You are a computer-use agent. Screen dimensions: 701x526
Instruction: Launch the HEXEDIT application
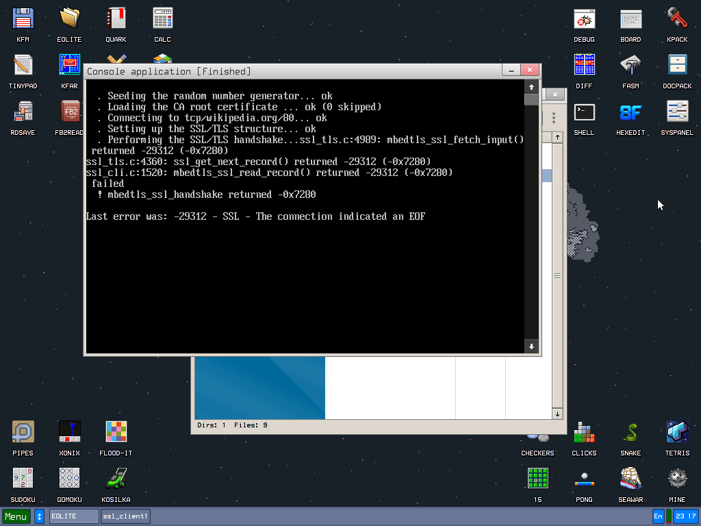(x=630, y=113)
